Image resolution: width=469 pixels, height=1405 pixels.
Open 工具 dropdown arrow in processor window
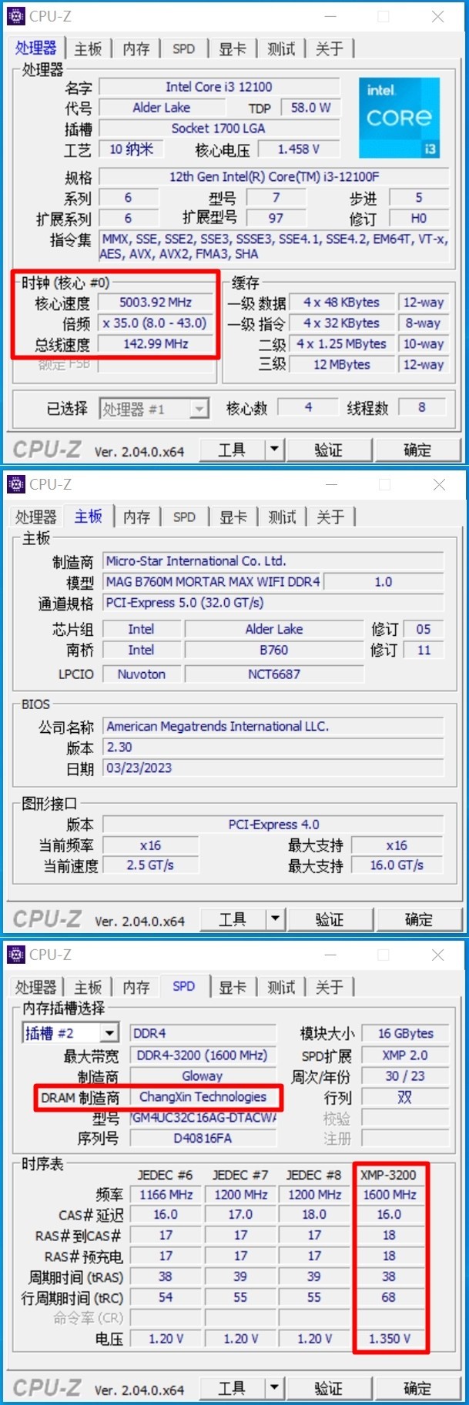pos(274,450)
